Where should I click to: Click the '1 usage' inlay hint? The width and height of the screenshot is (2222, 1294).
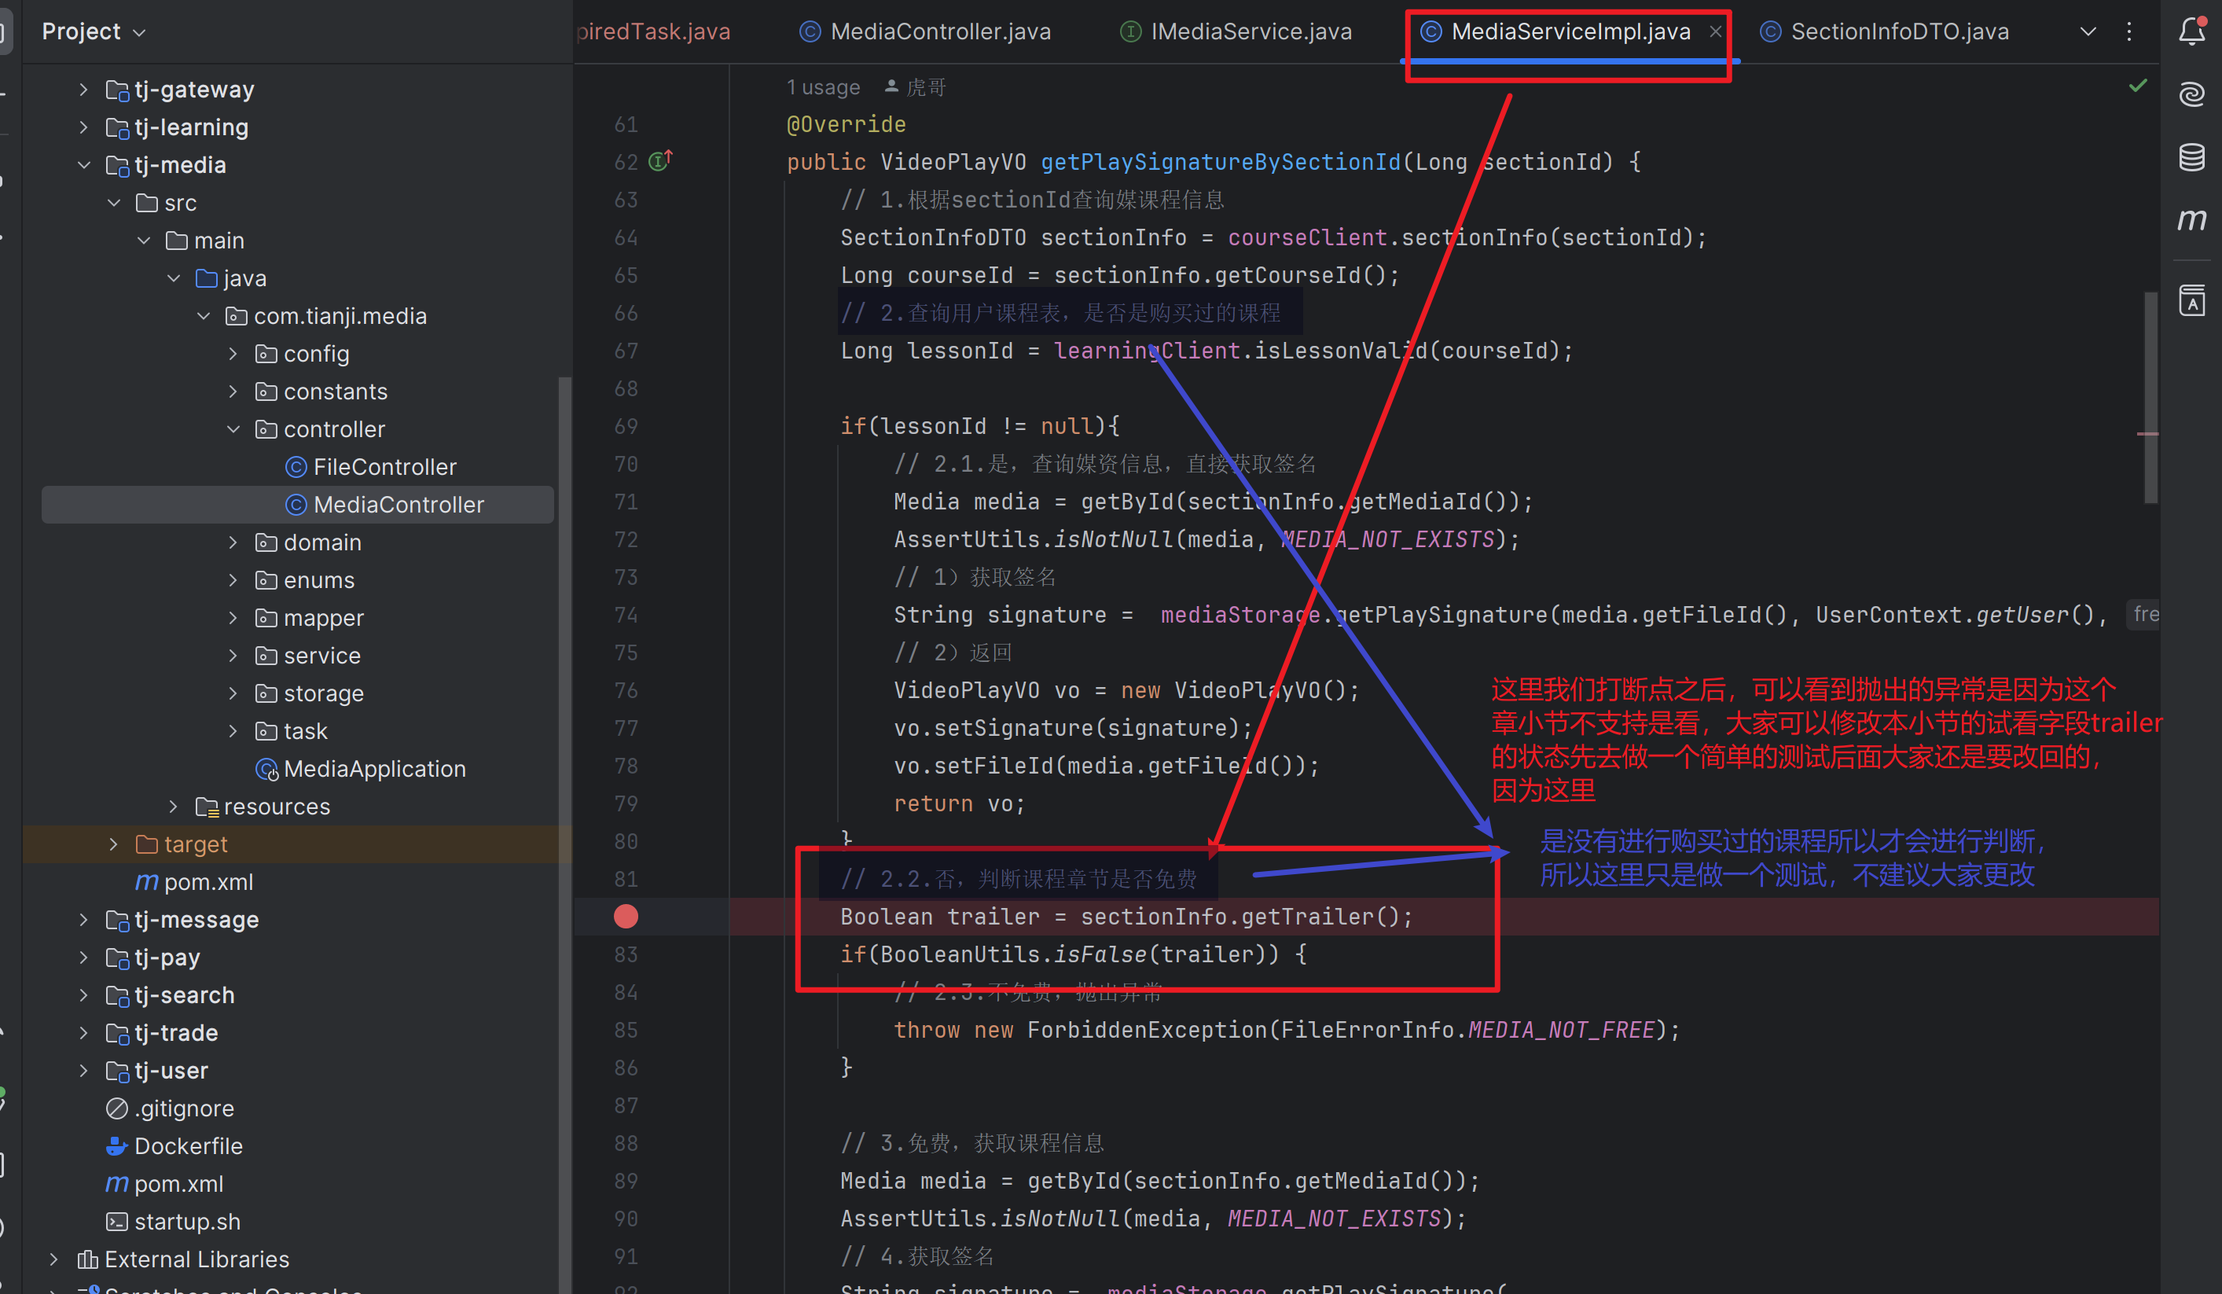click(823, 87)
